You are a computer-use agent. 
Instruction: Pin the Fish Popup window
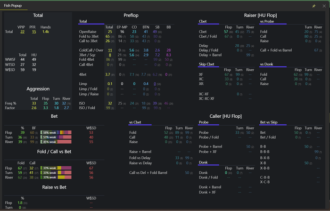point(314,6)
